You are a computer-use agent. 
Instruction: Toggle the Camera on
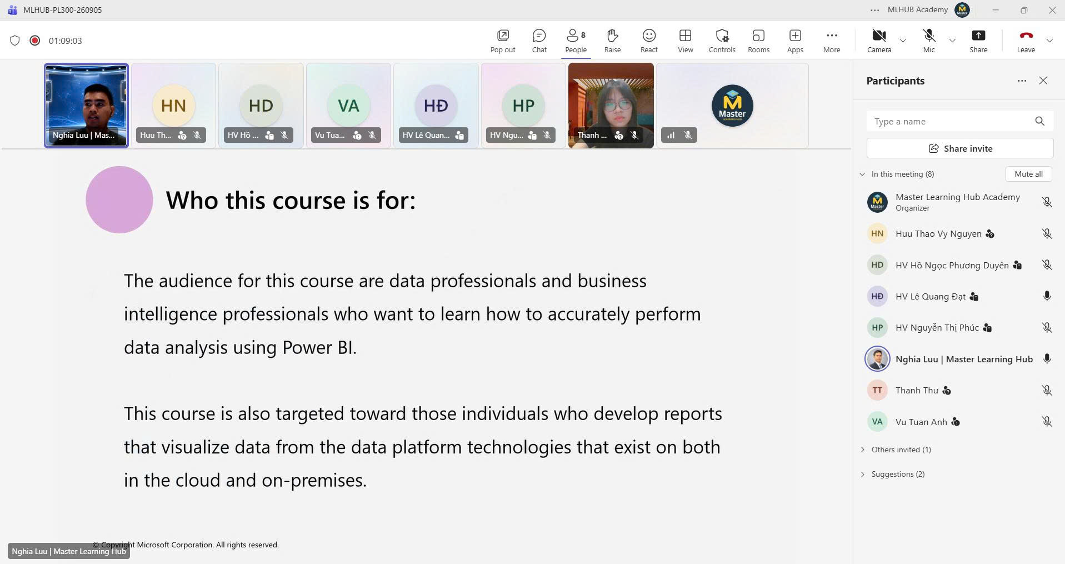coord(879,41)
